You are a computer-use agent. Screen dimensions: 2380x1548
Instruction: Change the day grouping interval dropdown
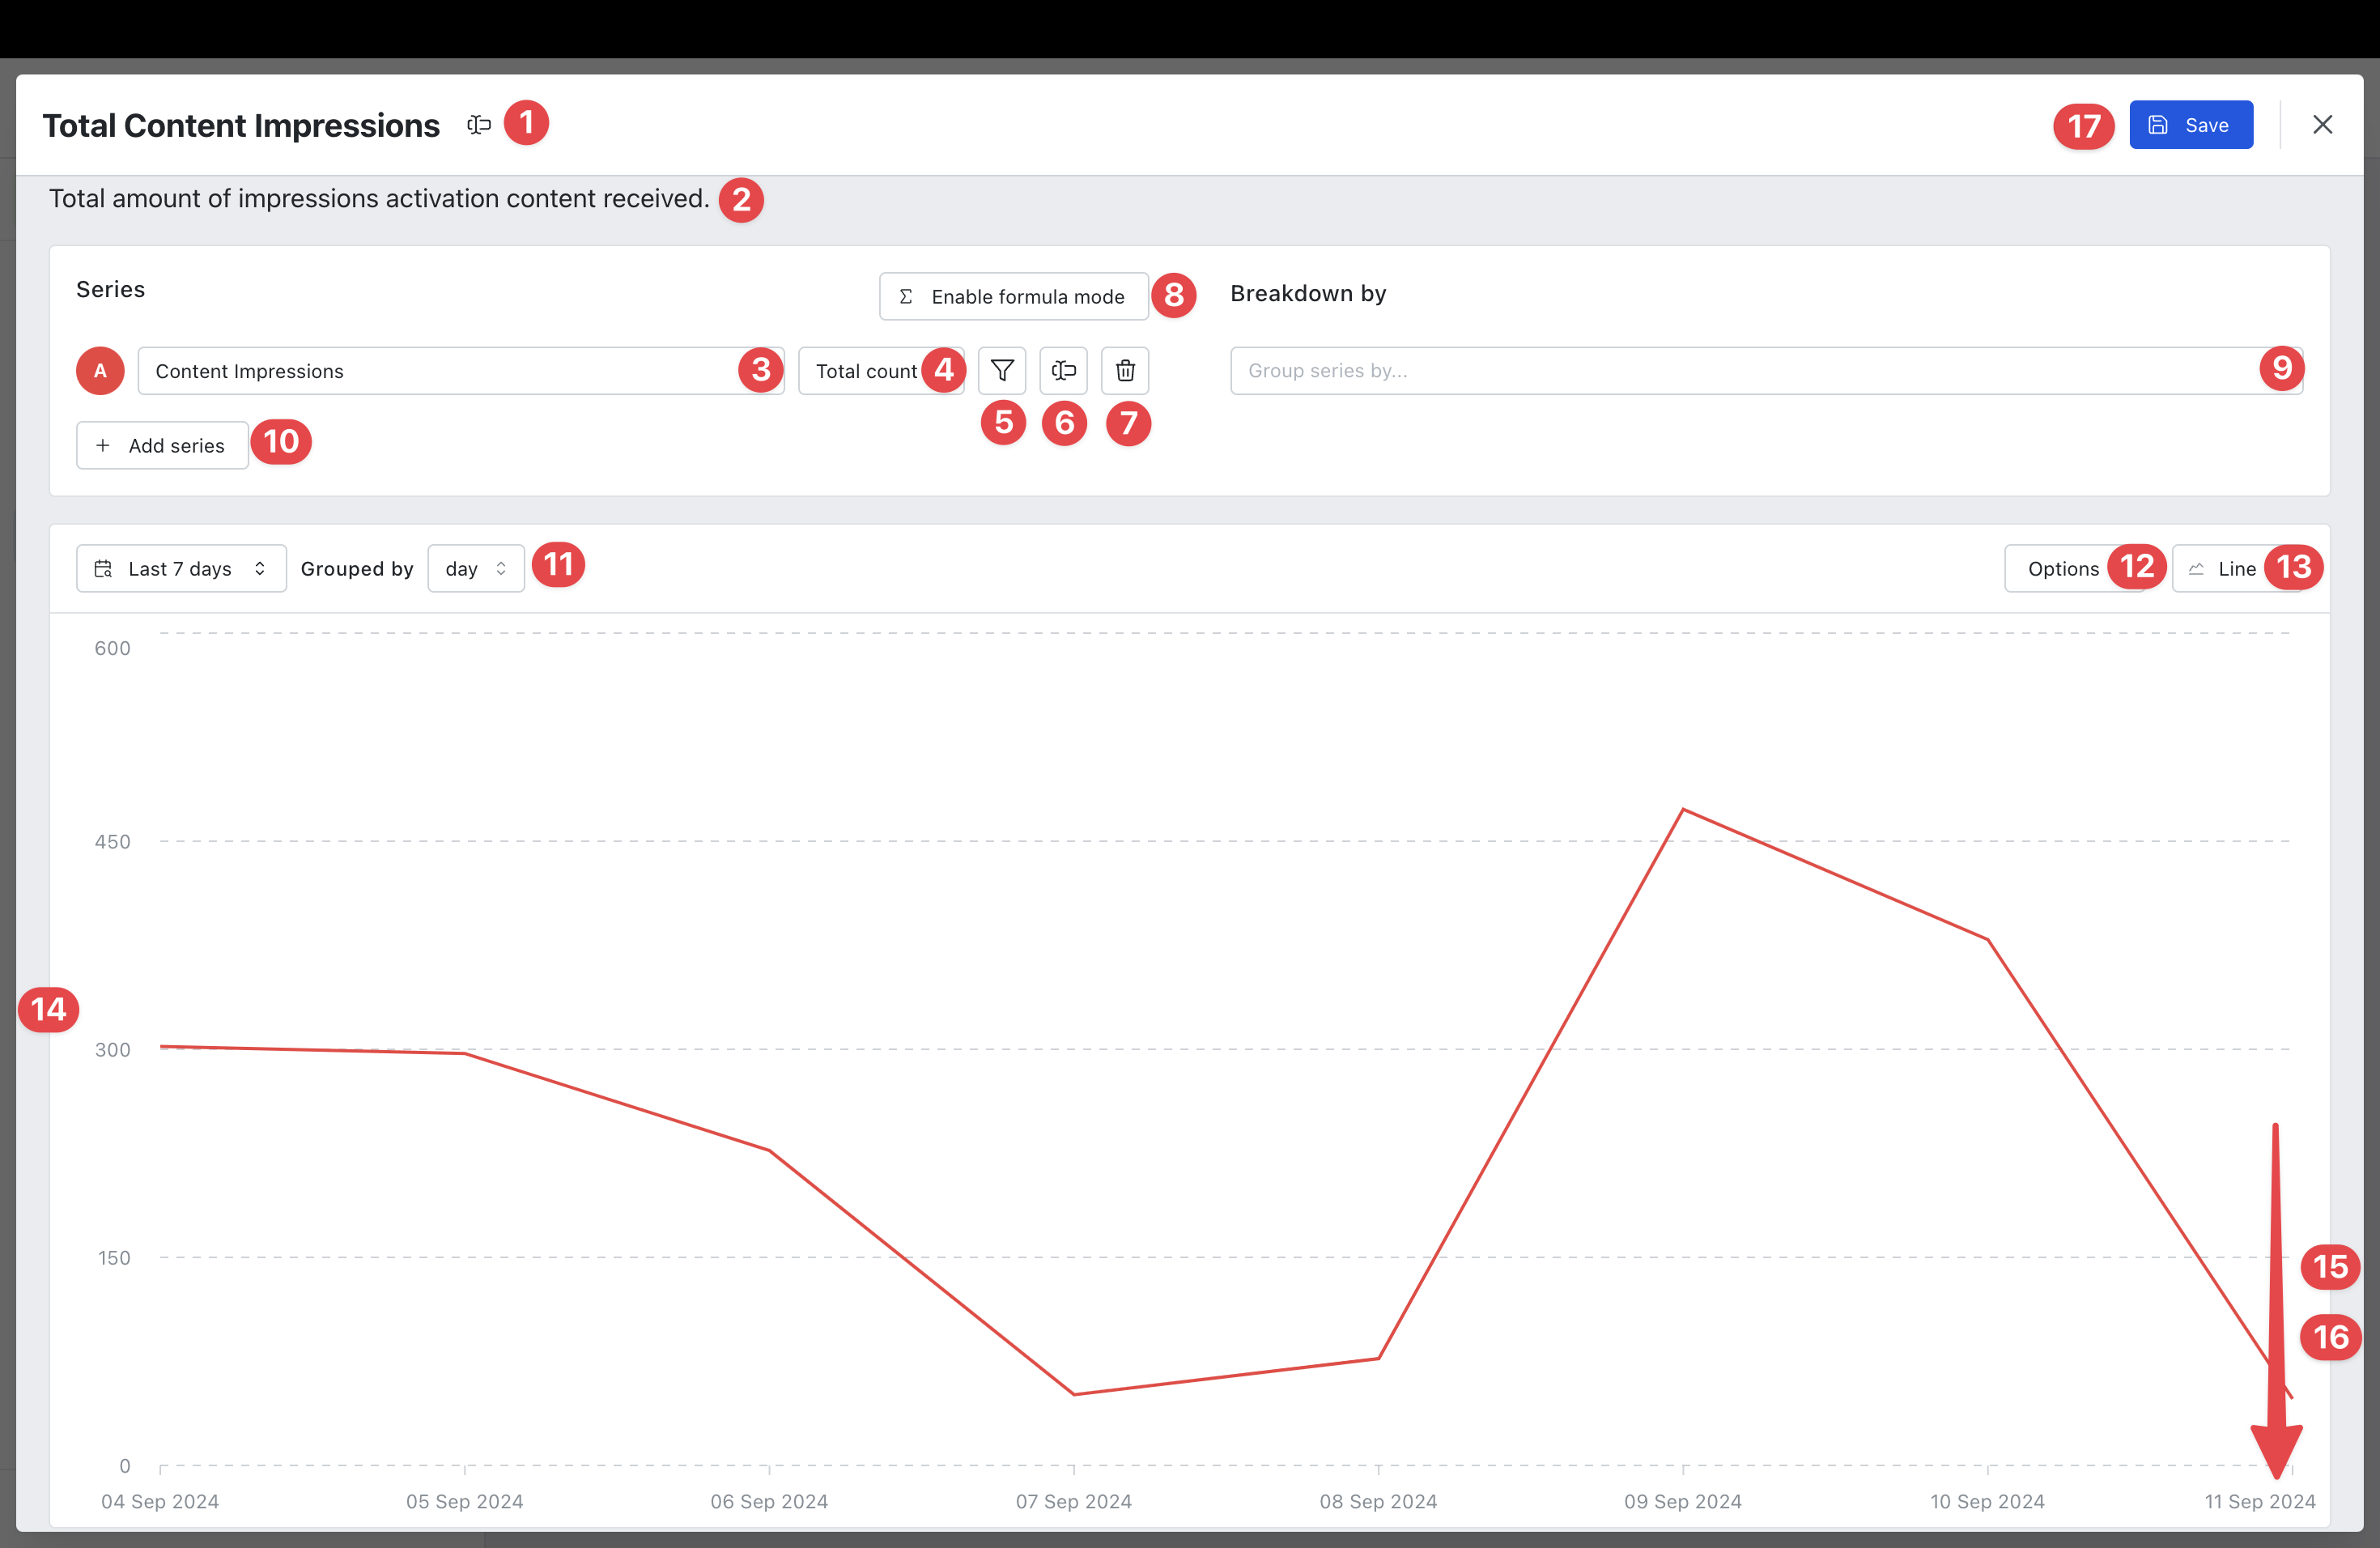tap(475, 569)
